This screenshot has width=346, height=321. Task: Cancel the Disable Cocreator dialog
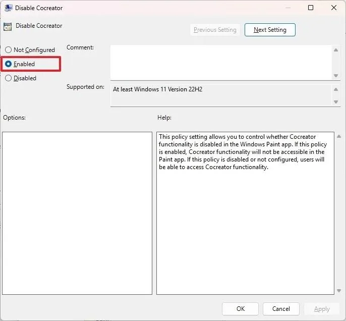point(281,309)
